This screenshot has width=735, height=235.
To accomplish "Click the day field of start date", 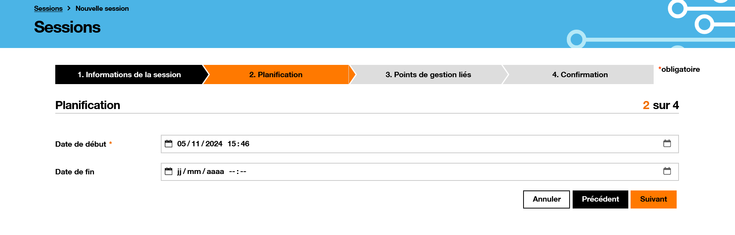I will 181,144.
